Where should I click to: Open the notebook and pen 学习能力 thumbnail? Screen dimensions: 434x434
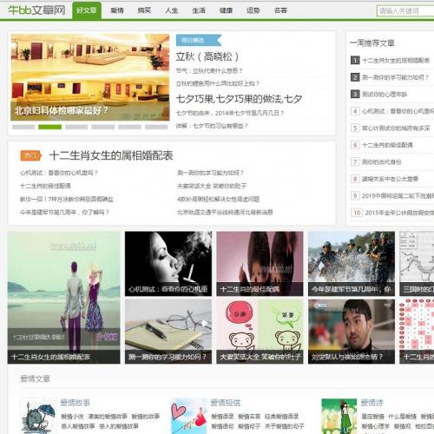[168, 332]
